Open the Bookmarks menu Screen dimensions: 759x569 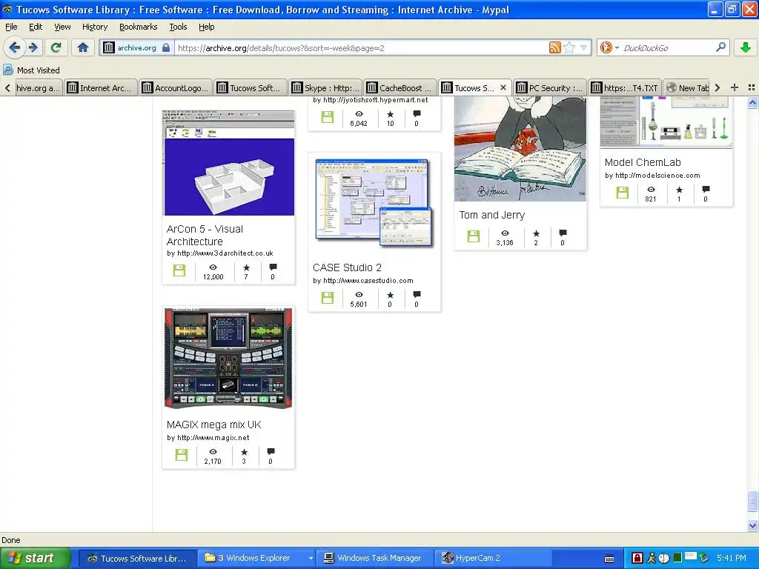(x=138, y=27)
